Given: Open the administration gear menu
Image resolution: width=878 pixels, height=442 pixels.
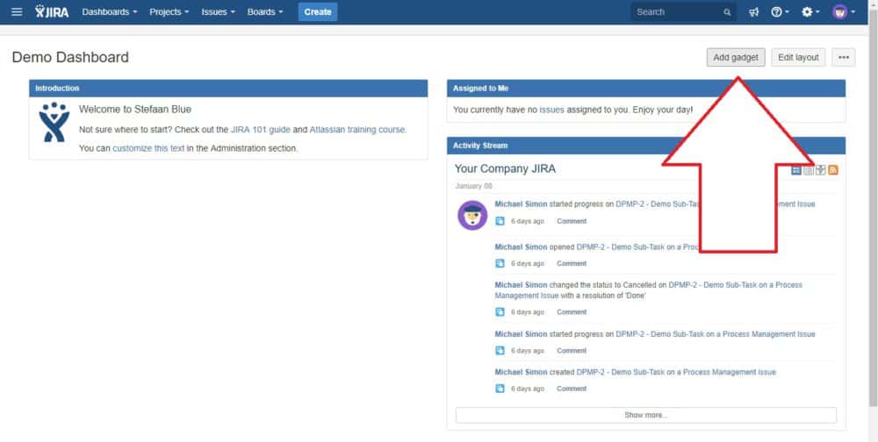Looking at the screenshot, I should click(x=810, y=11).
